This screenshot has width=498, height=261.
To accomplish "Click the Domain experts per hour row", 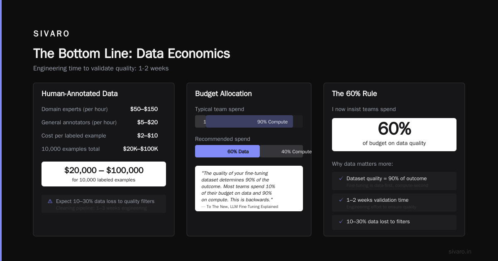I will point(100,109).
